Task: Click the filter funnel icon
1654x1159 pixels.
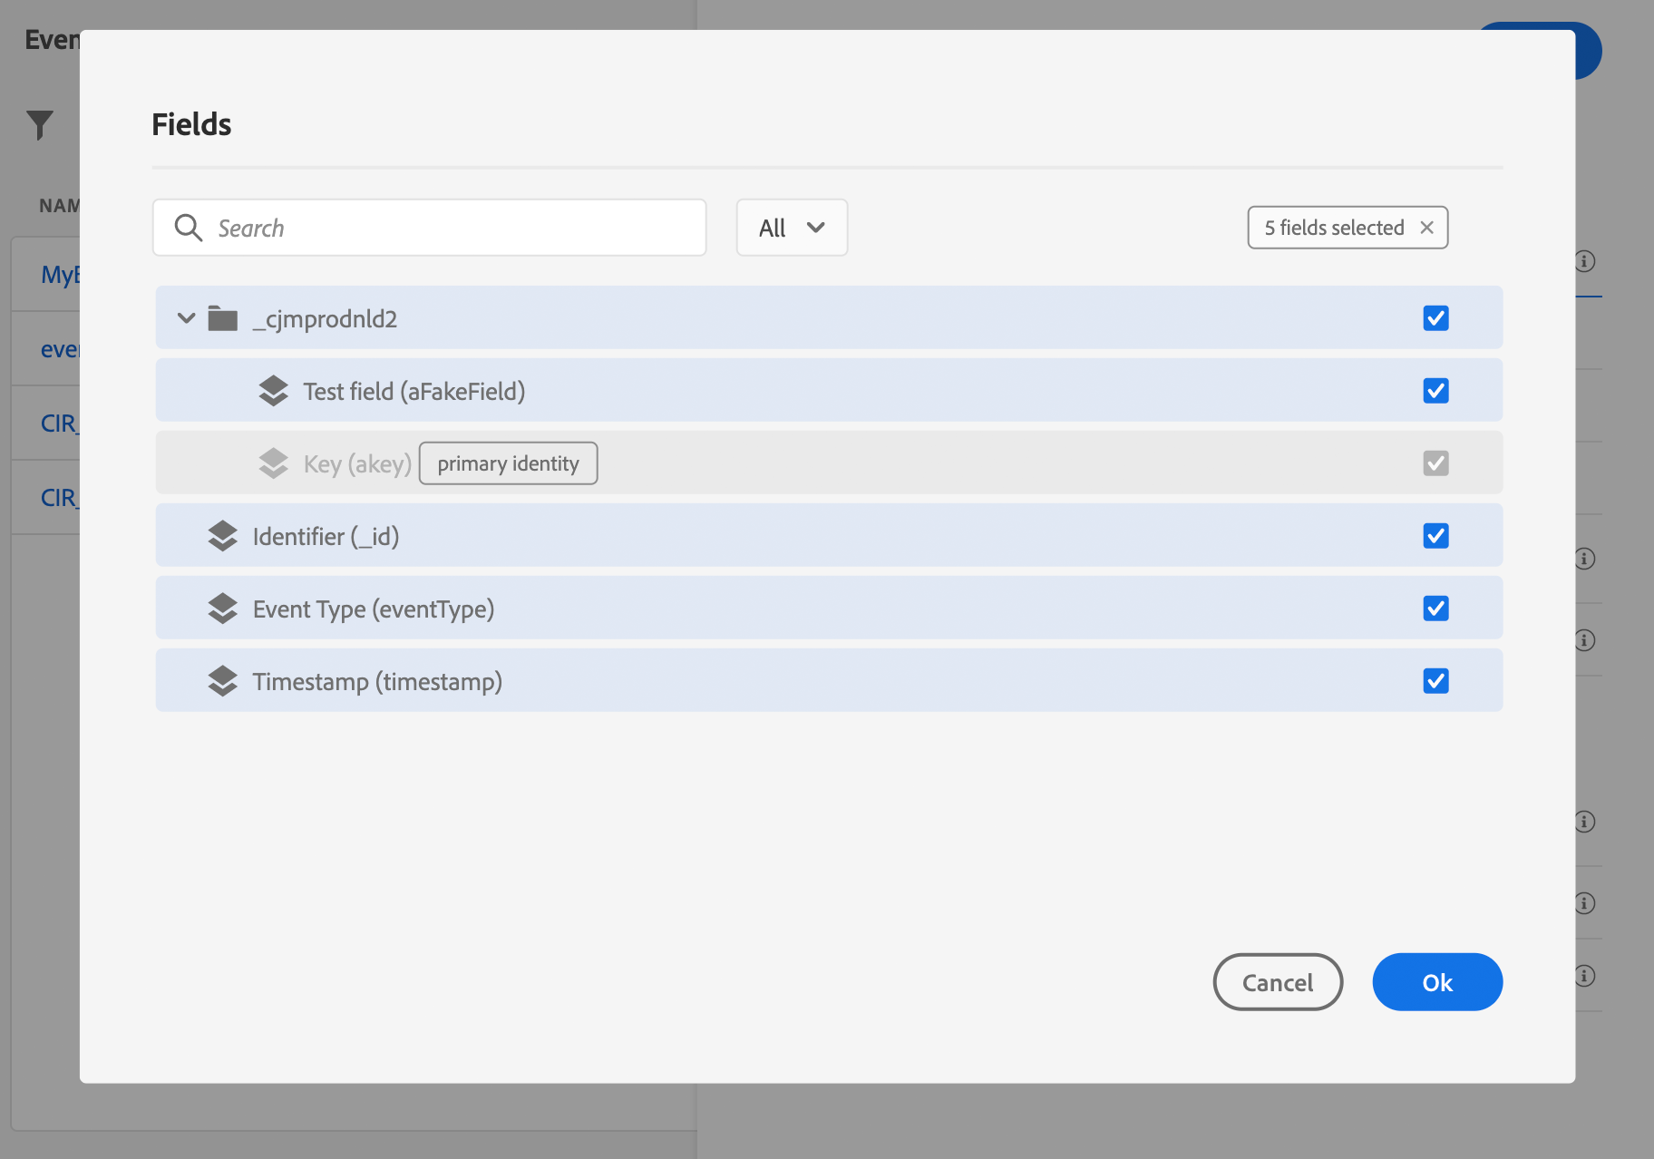Action: (x=40, y=125)
